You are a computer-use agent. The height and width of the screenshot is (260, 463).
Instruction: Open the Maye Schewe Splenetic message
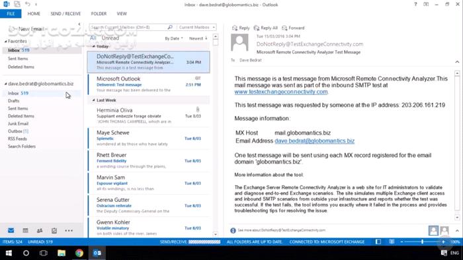(149, 139)
